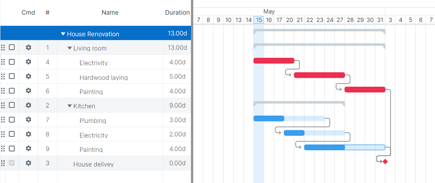Grab drag handle of Electrivity row

(x=3, y=62)
